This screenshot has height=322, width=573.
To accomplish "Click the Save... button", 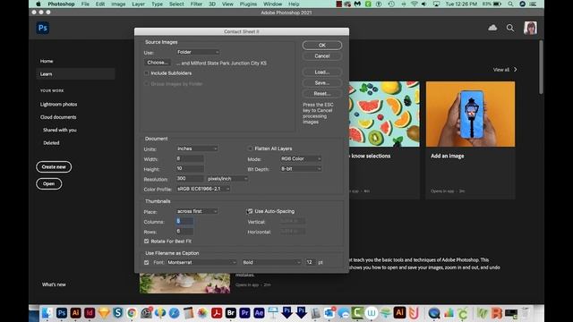I will point(322,83).
